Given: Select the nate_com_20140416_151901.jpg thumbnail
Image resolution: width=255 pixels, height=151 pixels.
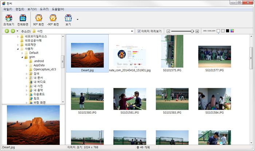Looking at the screenshot, I should pyautogui.click(x=130, y=55).
